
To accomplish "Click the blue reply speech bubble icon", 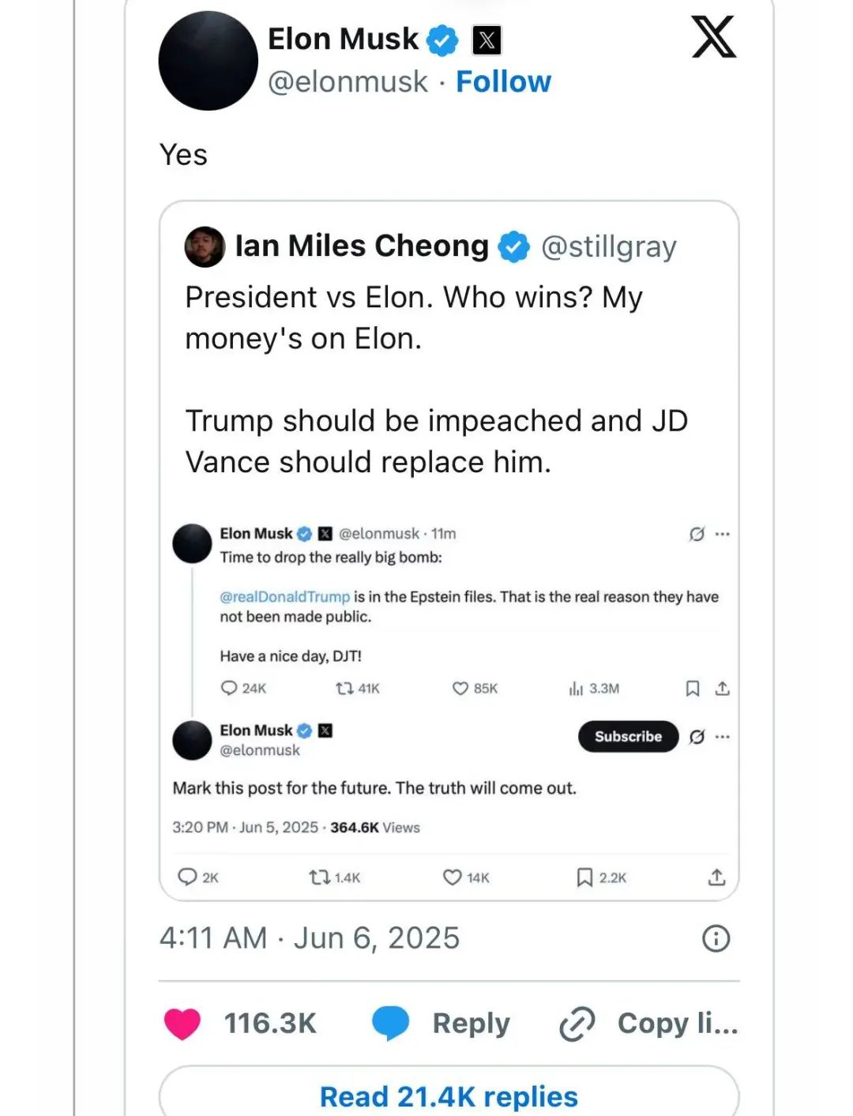I will 390,1023.
